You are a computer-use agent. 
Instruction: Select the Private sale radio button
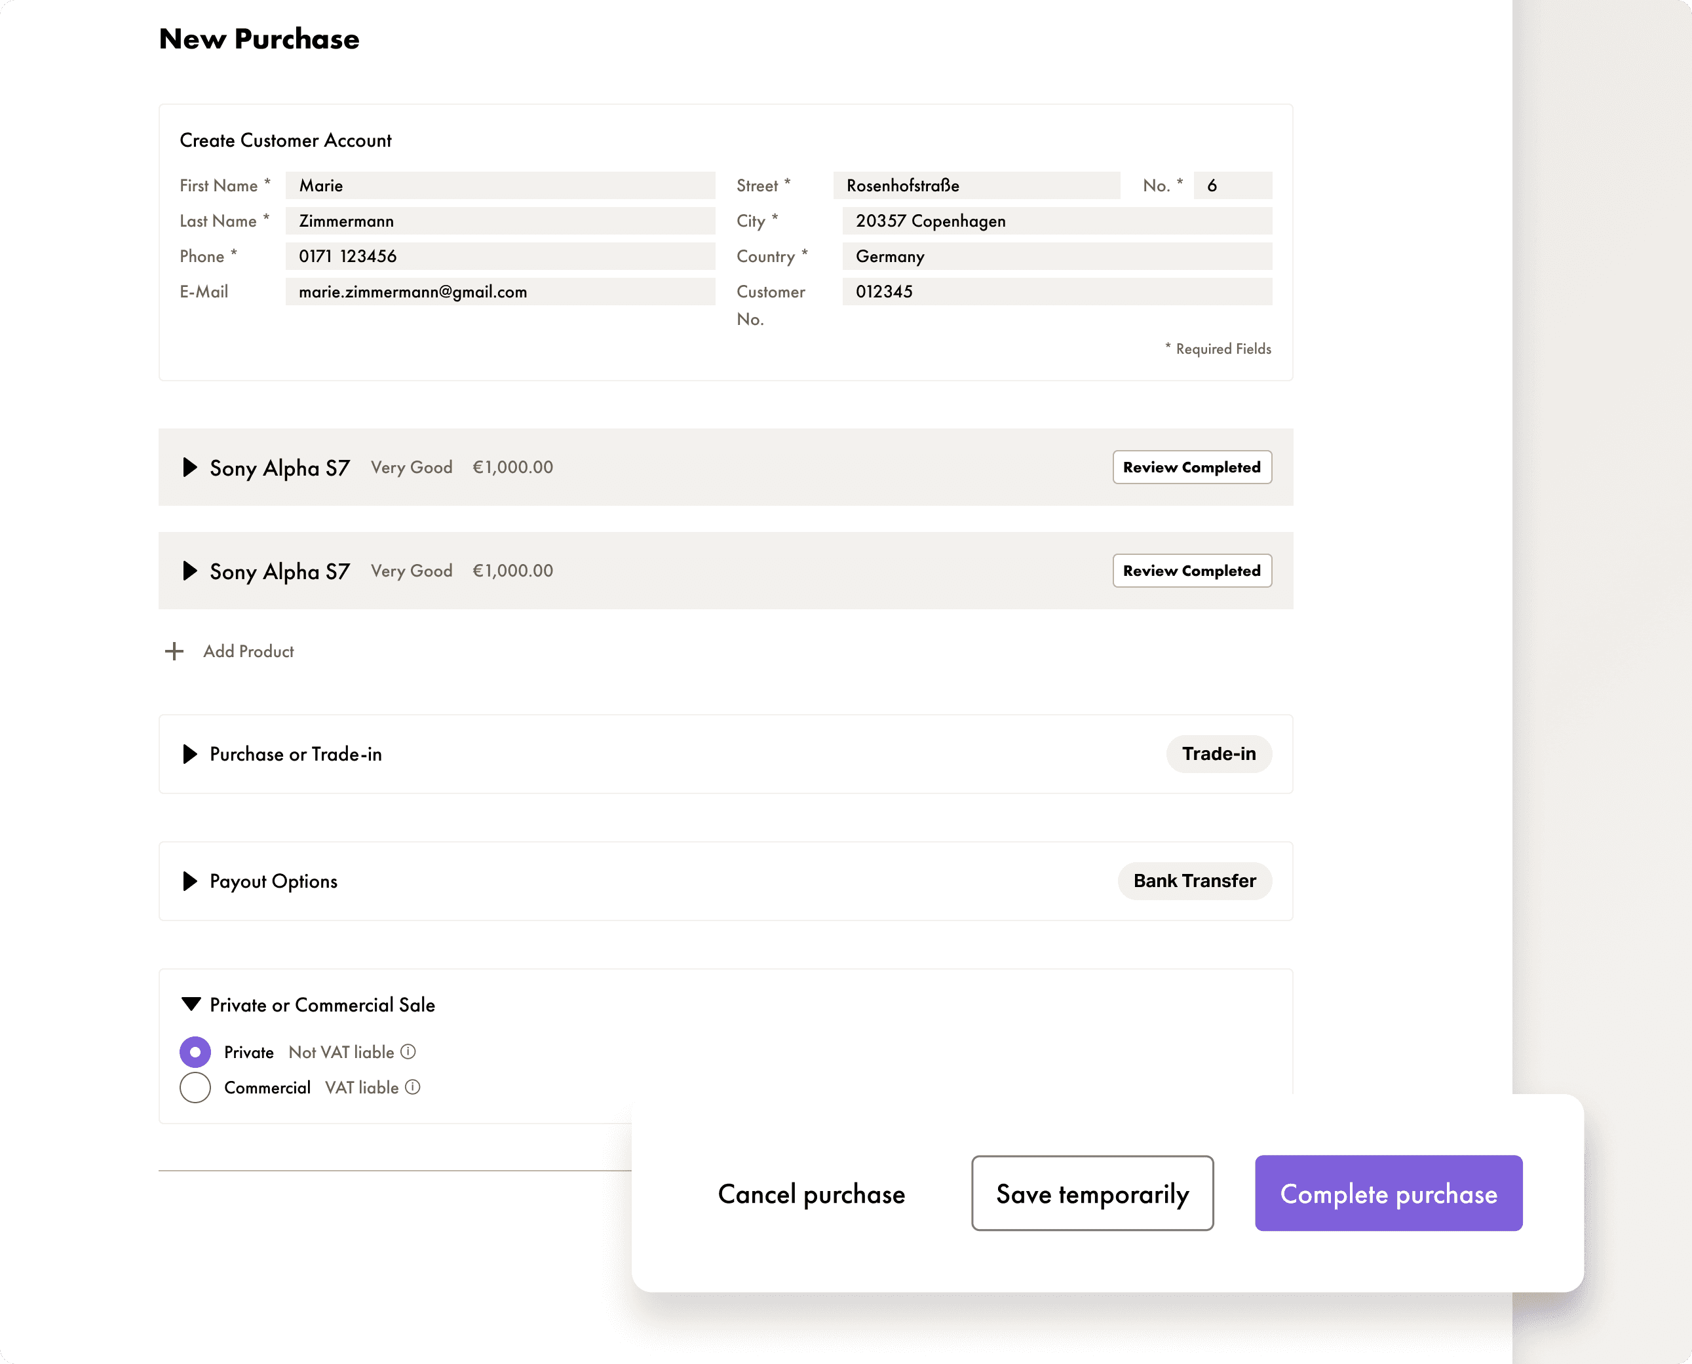pos(195,1051)
